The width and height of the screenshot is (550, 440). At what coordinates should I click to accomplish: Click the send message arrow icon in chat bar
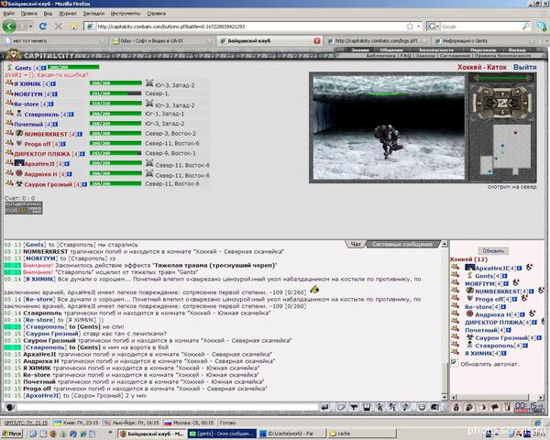324,407
